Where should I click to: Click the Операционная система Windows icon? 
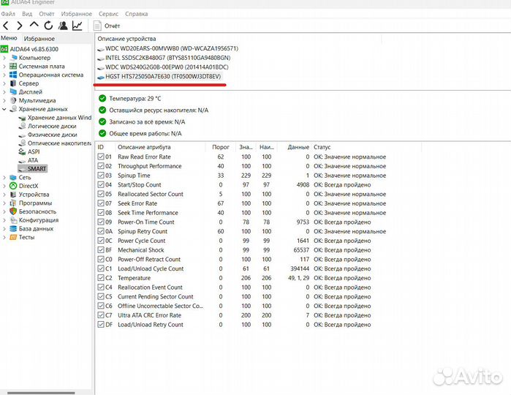(13, 75)
